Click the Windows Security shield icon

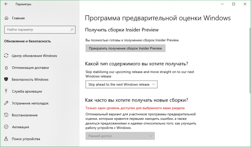[x=6, y=79]
